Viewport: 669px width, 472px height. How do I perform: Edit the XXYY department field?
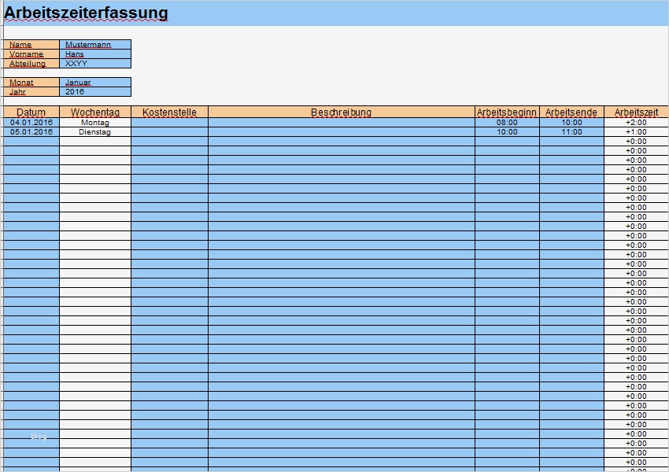click(95, 63)
